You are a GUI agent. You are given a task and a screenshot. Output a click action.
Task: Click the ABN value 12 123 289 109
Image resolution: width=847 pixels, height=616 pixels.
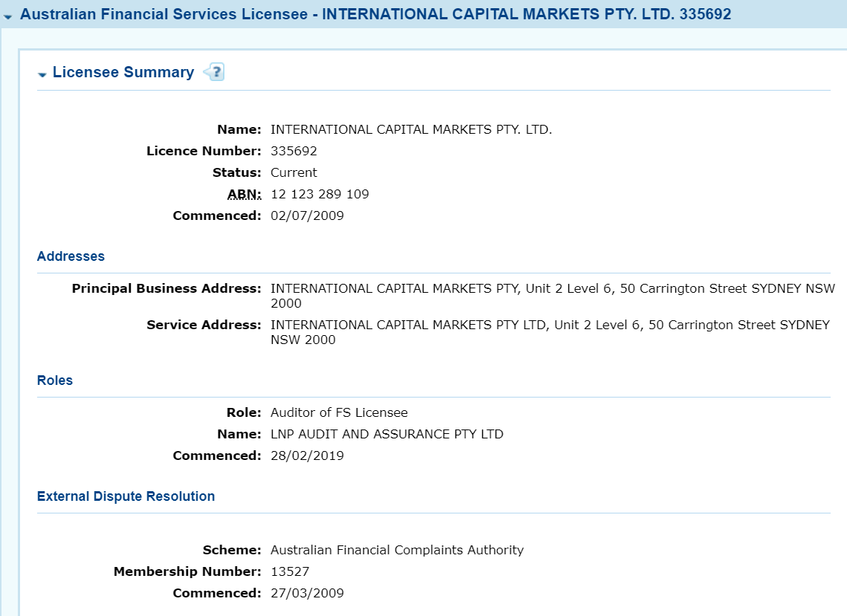coord(319,194)
